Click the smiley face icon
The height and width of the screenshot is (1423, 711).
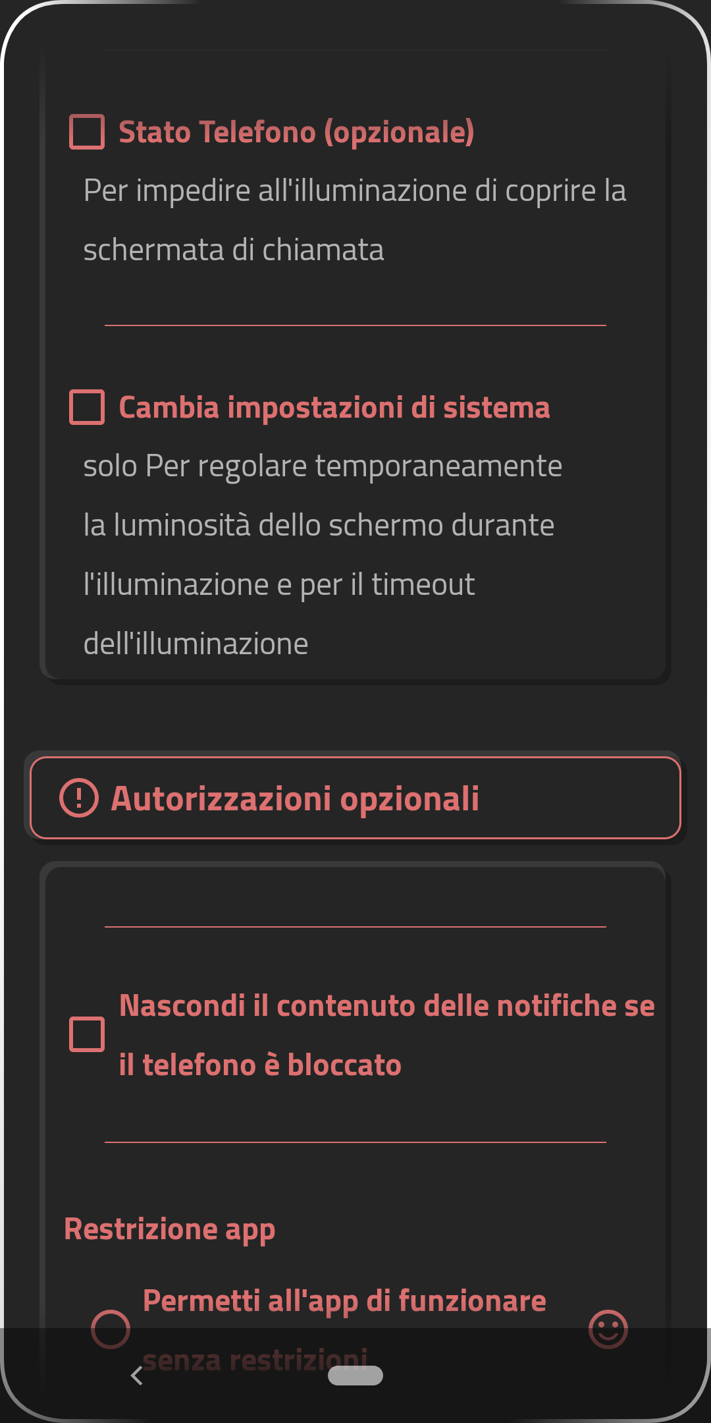click(x=608, y=1329)
